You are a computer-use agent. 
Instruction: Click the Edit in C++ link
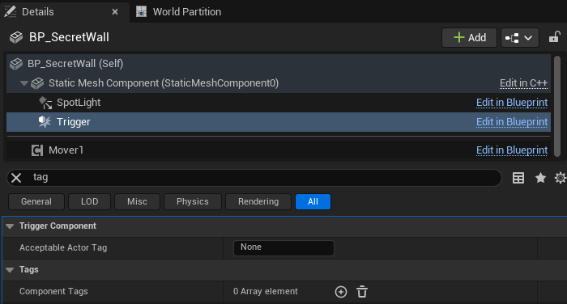tap(523, 83)
